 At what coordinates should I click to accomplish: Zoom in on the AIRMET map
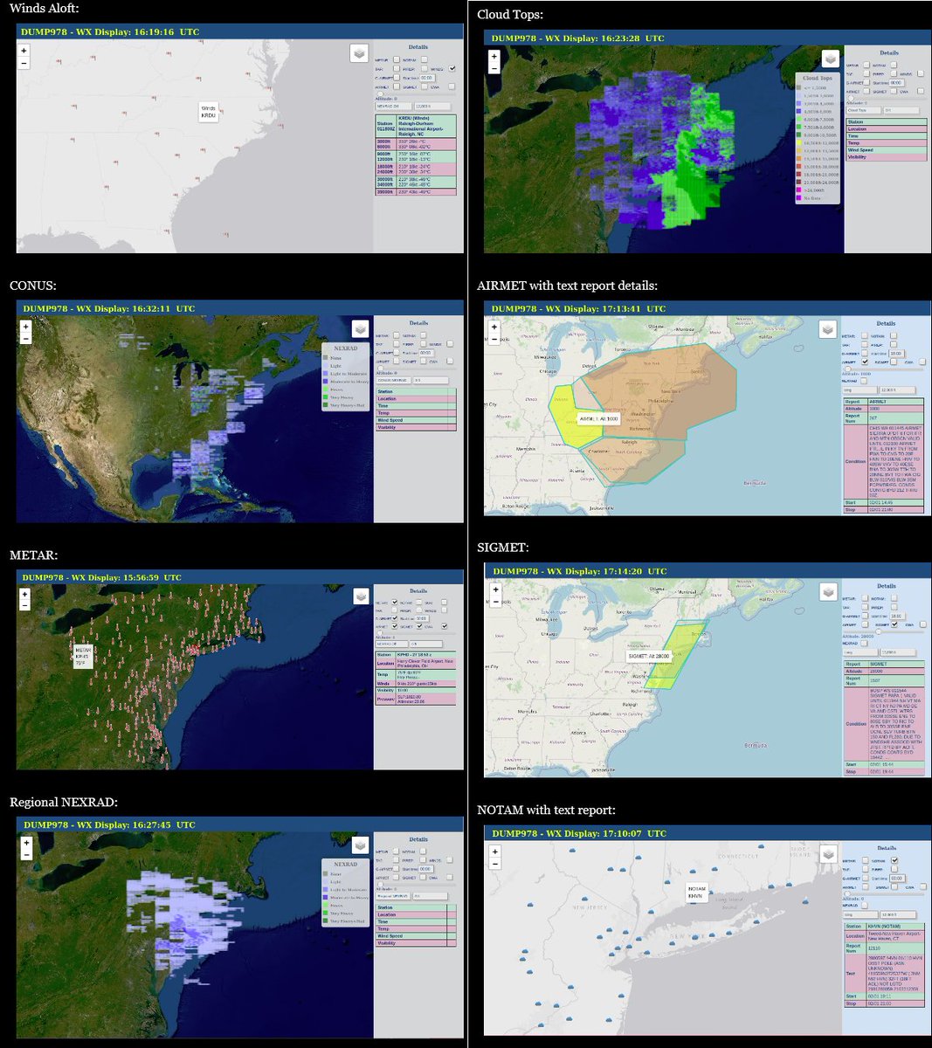[494, 327]
